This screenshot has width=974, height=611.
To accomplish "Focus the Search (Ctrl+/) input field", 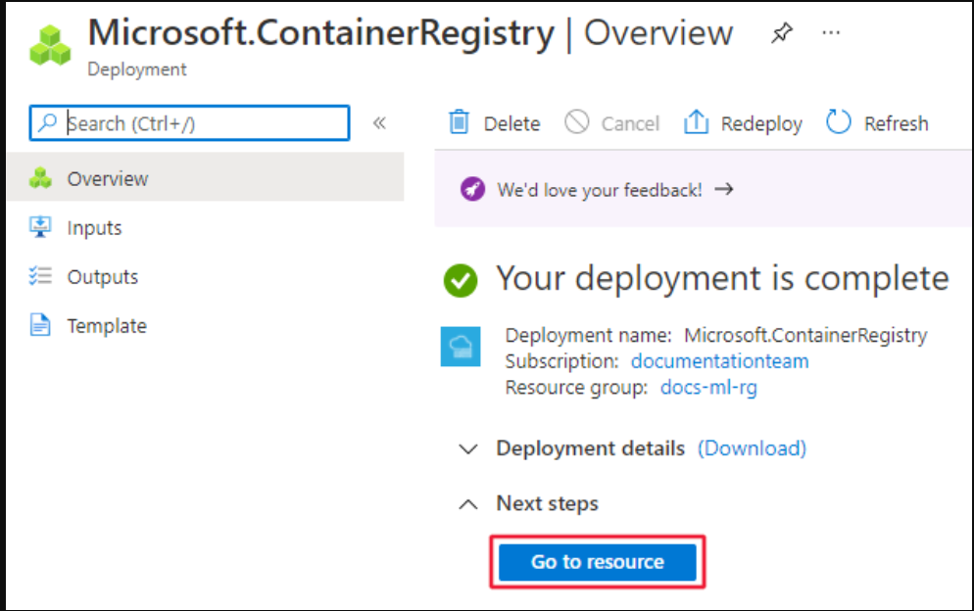I will pyautogui.click(x=189, y=123).
